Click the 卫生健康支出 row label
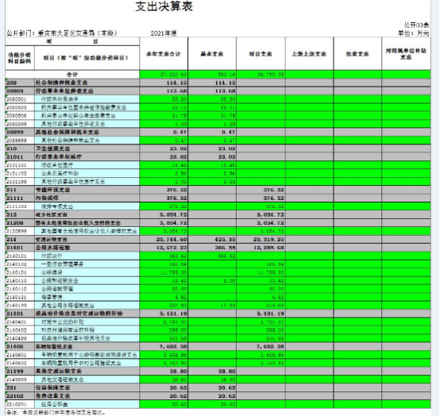 52,148
